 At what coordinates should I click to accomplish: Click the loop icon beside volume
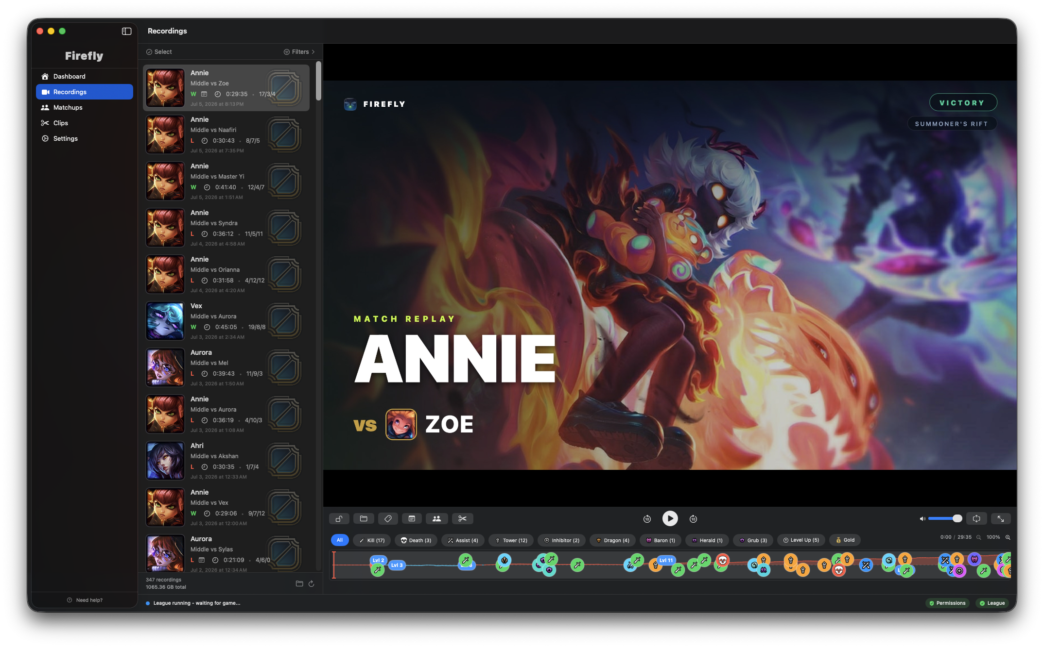pyautogui.click(x=976, y=518)
